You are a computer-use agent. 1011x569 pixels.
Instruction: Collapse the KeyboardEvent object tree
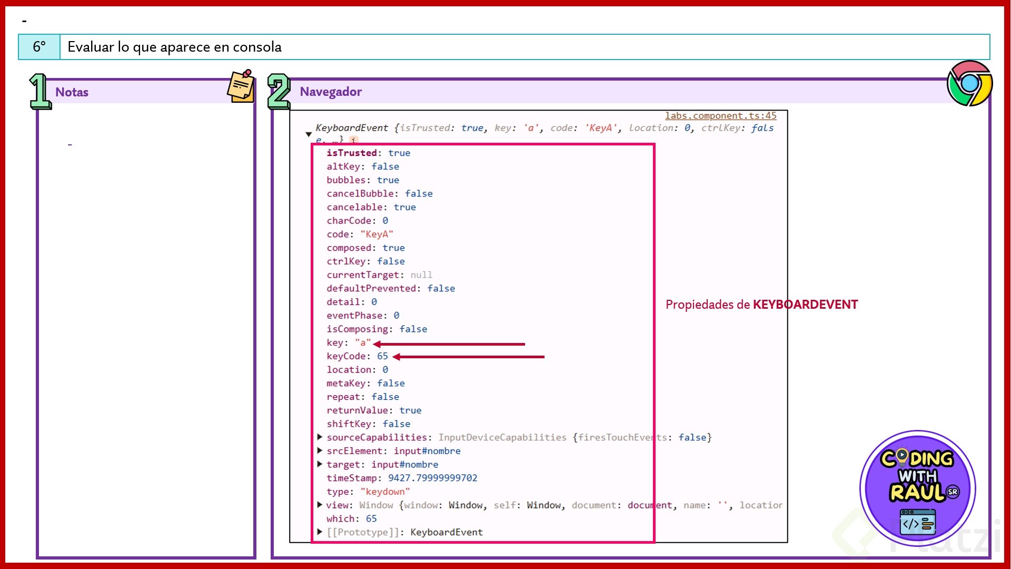[309, 134]
